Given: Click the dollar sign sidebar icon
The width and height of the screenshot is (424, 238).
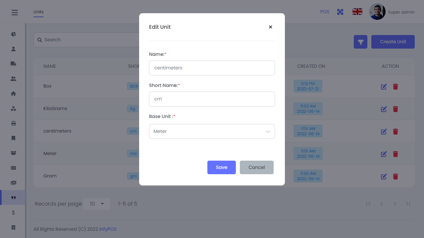Looking at the screenshot, I should (14, 213).
